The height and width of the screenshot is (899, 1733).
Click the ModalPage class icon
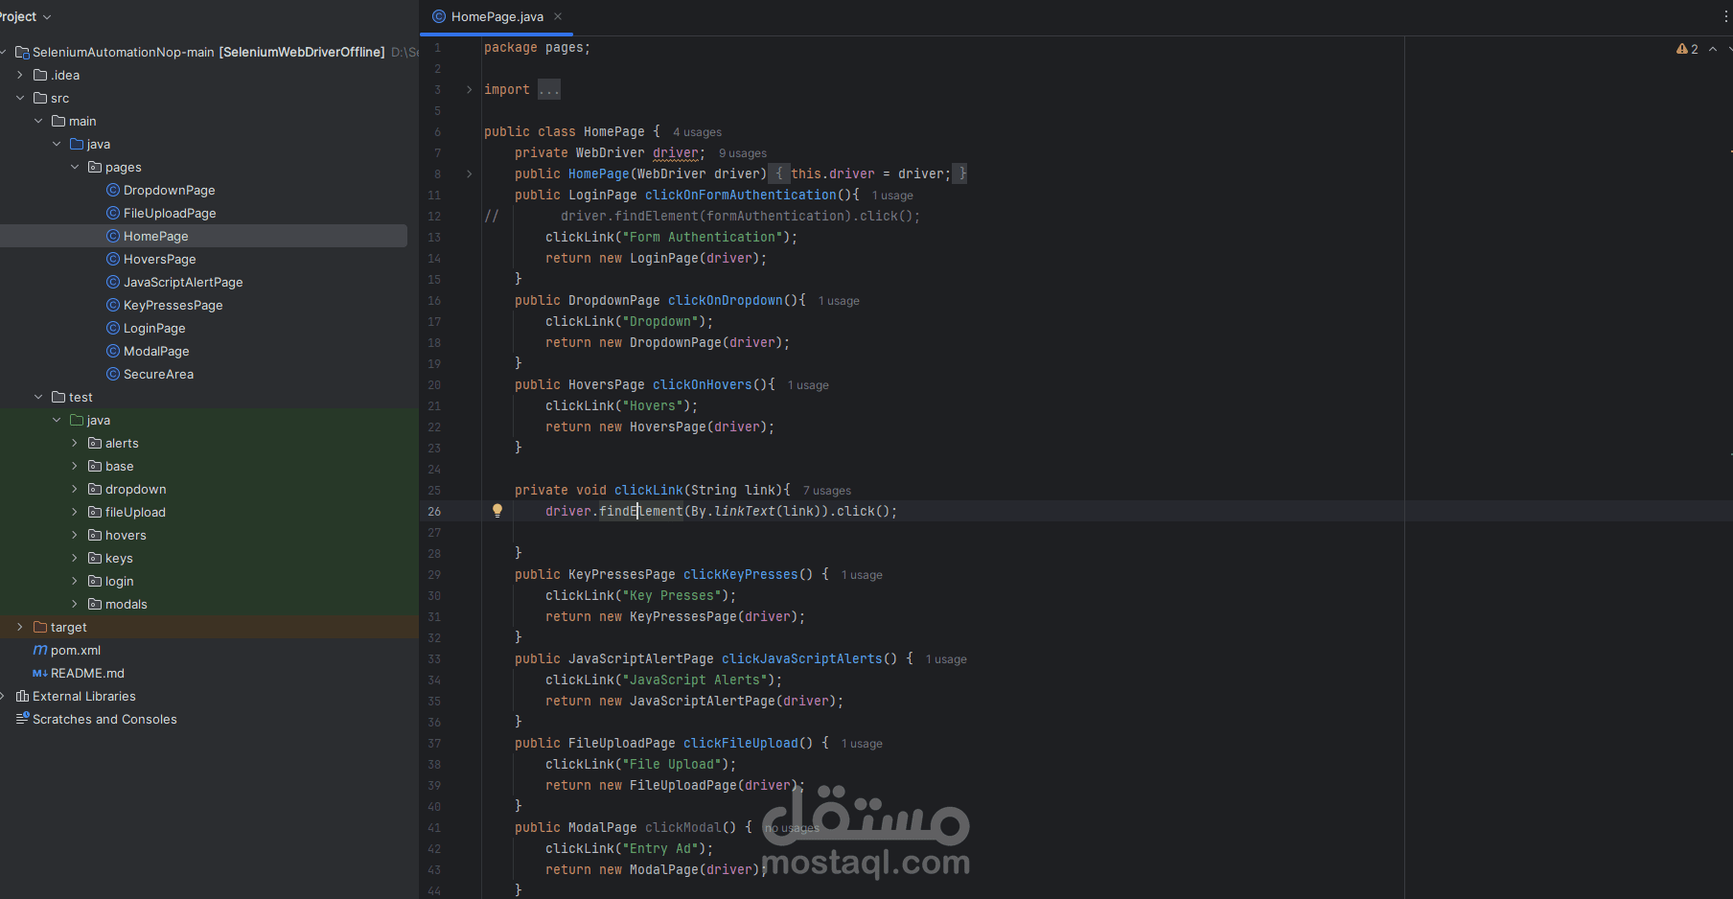pos(113,351)
